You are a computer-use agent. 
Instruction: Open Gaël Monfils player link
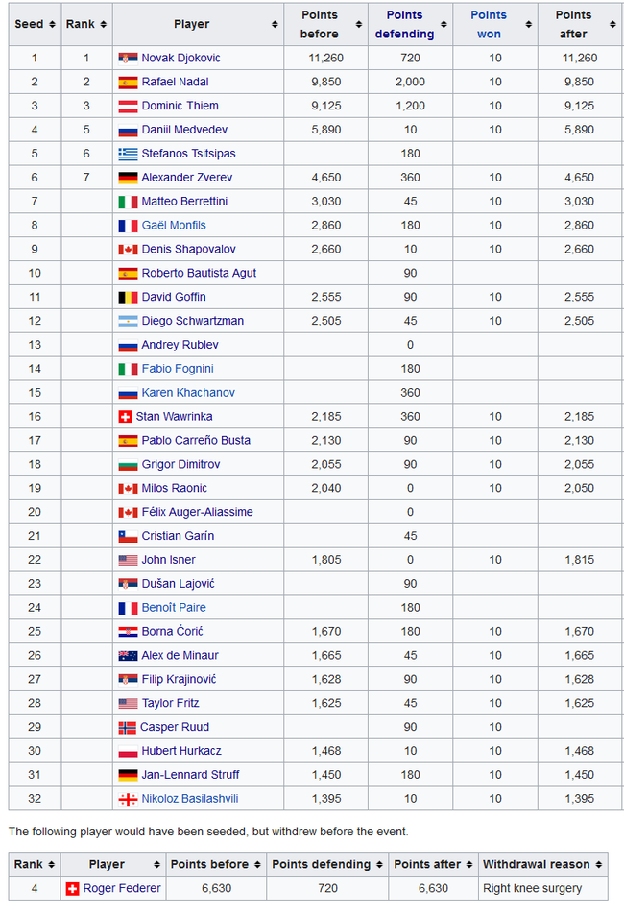click(x=174, y=225)
